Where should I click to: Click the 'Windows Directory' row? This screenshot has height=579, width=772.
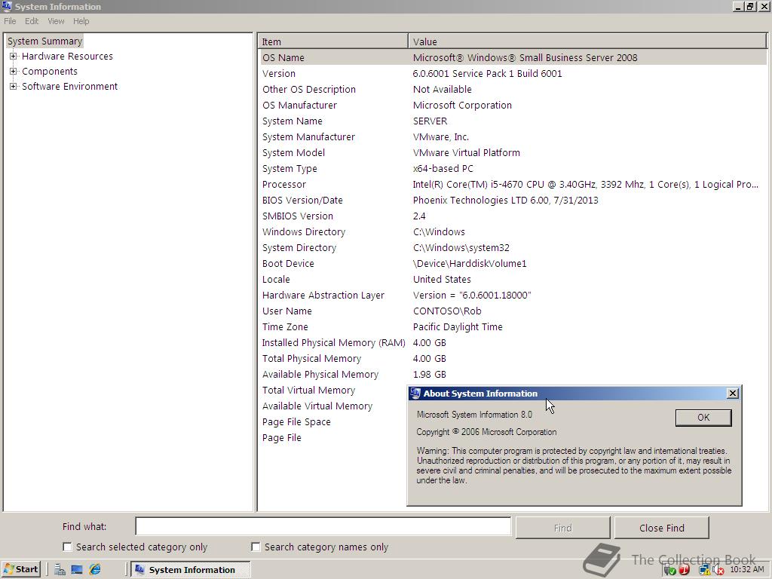(x=513, y=232)
